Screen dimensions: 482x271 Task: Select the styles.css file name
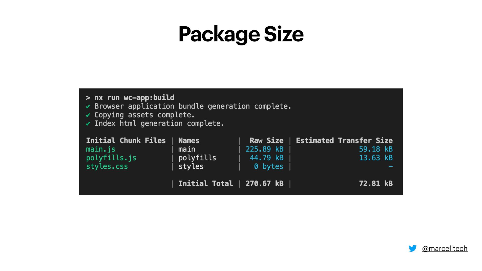pos(107,166)
